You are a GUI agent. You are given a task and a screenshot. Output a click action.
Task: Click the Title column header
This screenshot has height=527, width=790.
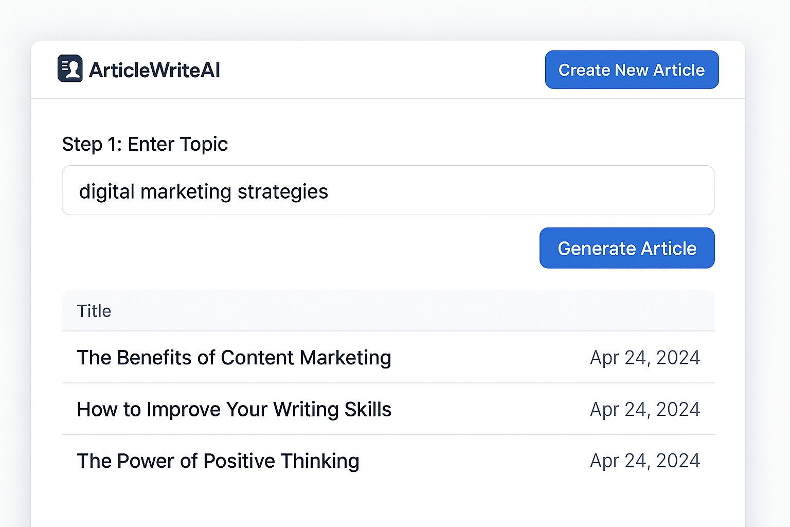pyautogui.click(x=94, y=311)
